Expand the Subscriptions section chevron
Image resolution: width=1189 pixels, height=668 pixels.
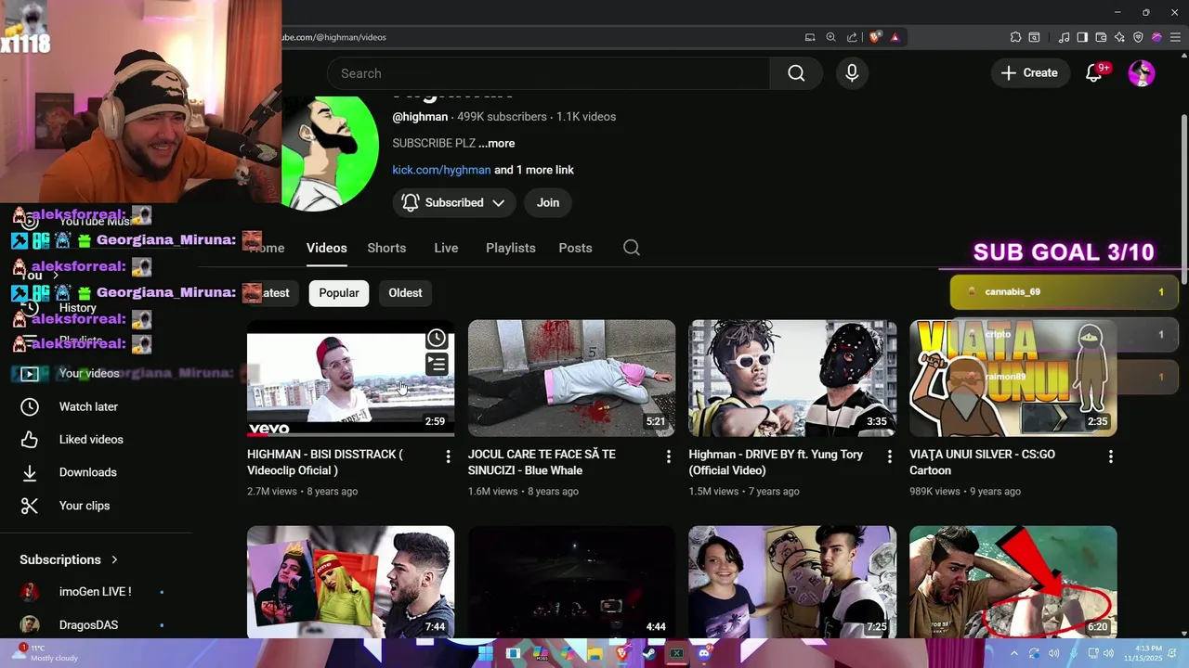pyautogui.click(x=114, y=559)
